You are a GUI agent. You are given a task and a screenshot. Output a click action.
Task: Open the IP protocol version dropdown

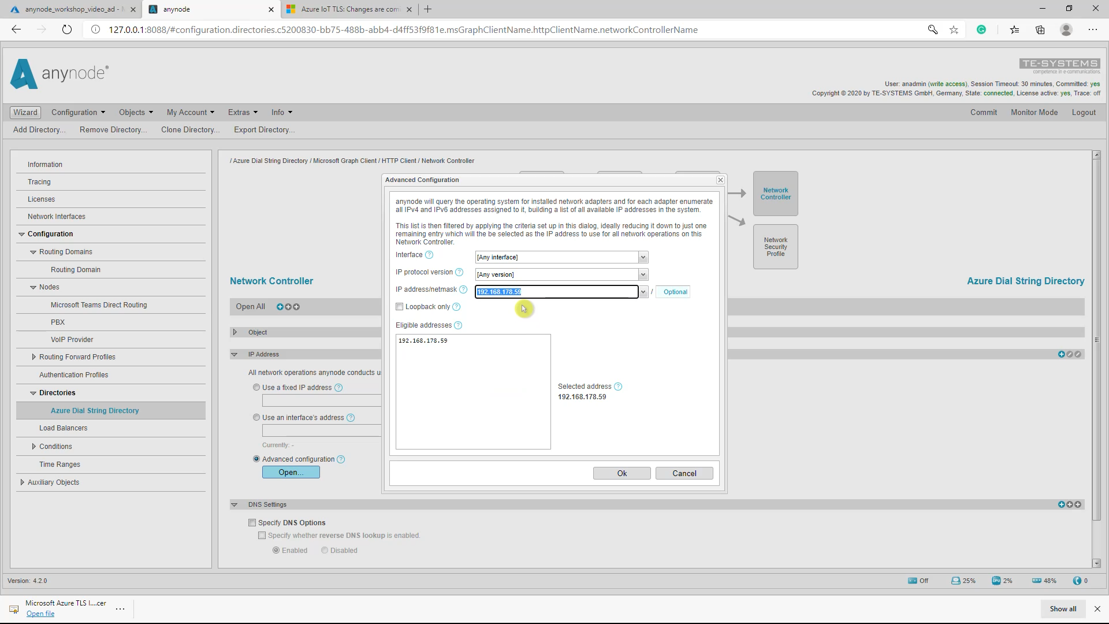pos(642,274)
